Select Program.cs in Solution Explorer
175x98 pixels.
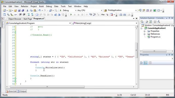pyautogui.click(x=155, y=37)
